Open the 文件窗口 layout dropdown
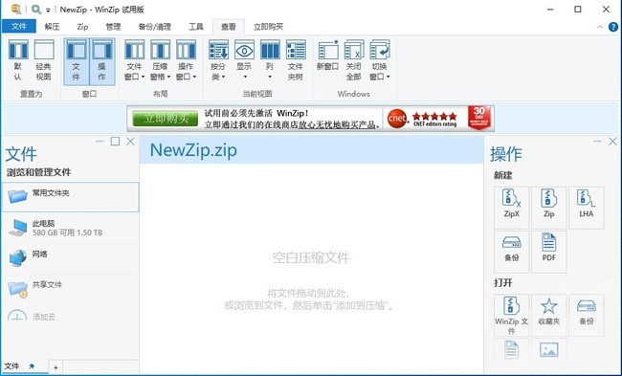 (135, 60)
